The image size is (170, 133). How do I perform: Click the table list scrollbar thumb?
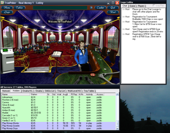[117, 123]
